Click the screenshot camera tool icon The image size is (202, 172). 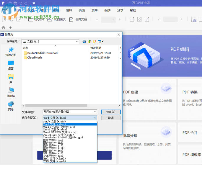click(194, 19)
